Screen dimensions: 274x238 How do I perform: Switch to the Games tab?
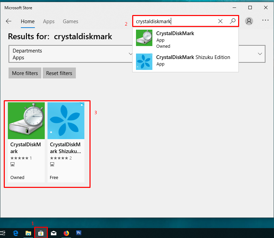click(x=70, y=21)
